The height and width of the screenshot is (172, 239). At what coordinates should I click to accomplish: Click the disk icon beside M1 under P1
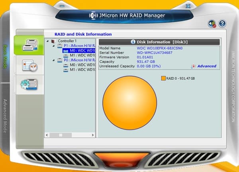[66, 56]
